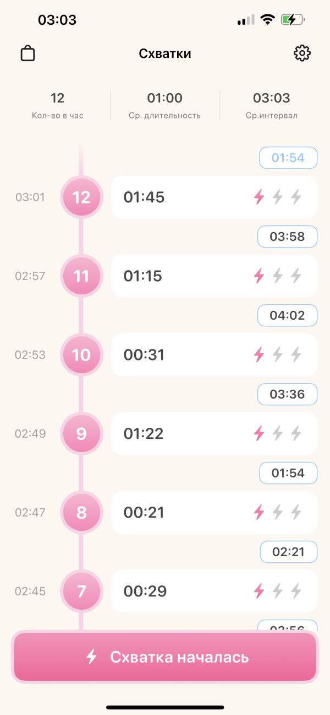Tap the "Кол-во в час" statistic

pyautogui.click(x=58, y=105)
